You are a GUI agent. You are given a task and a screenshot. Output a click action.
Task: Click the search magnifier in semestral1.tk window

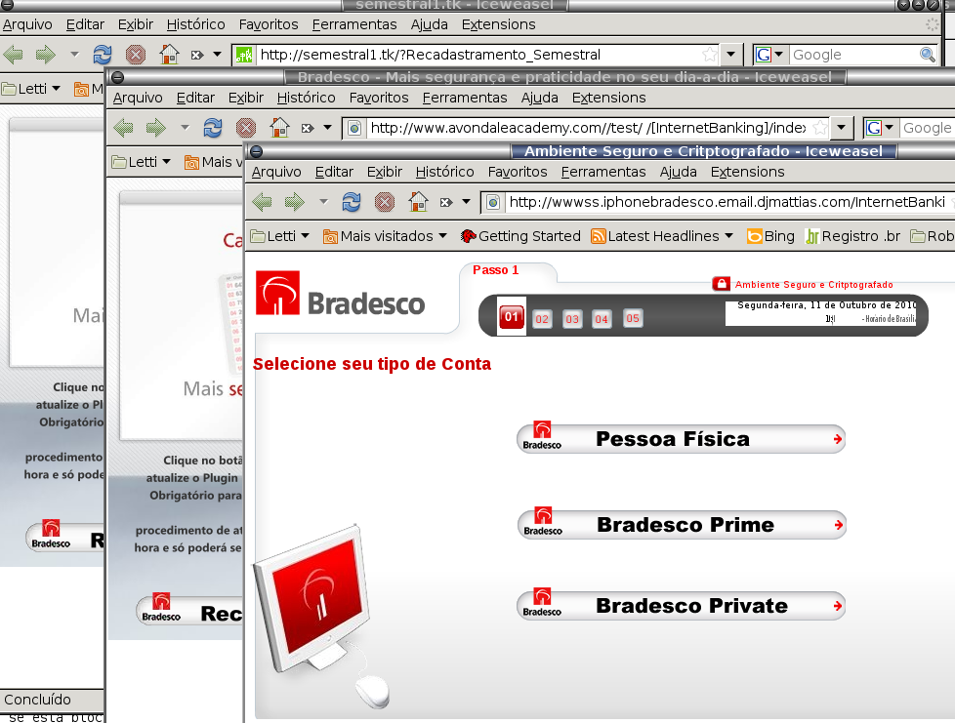pyautogui.click(x=927, y=55)
